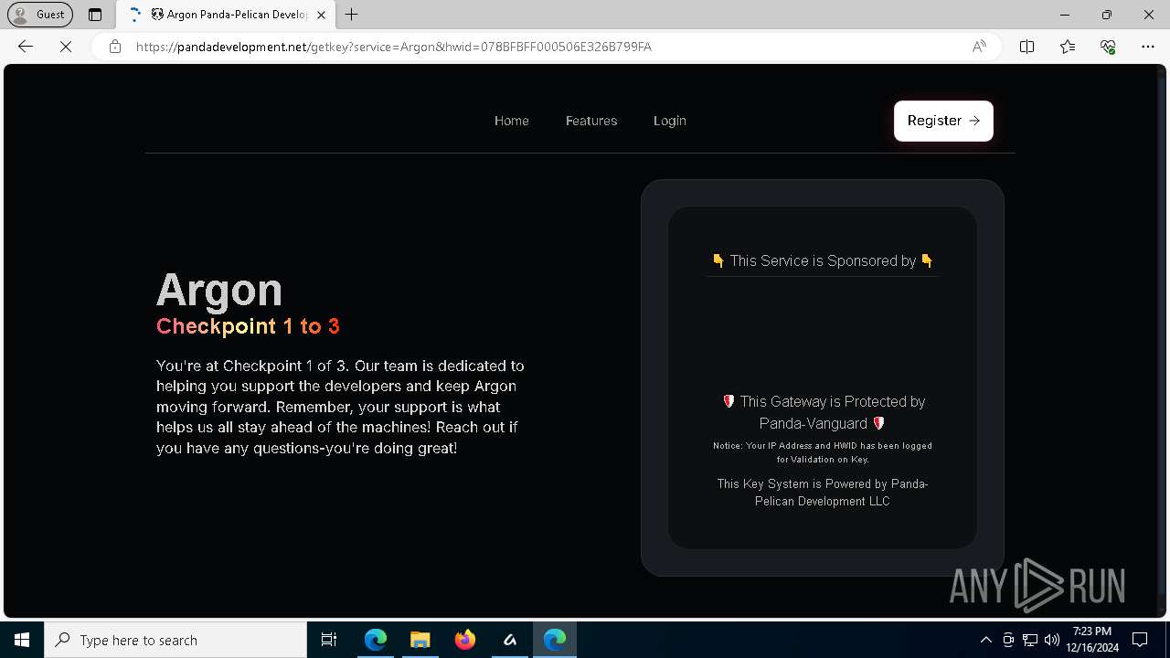Click the Argon heading text
The width and height of the screenshot is (1170, 658).
coord(219,290)
